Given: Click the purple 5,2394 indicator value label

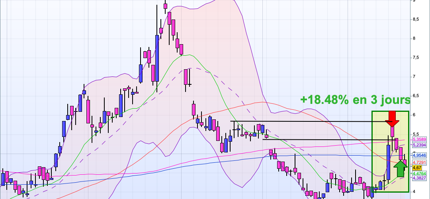Looking at the screenshot, I should 420,145.
